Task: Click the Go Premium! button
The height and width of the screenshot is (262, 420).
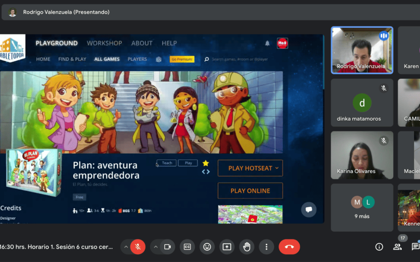Action: [182, 59]
